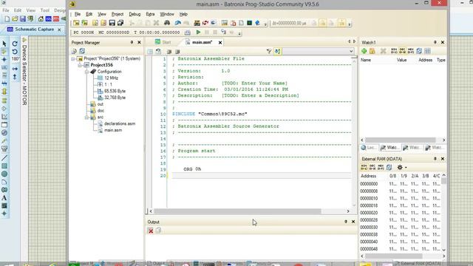Open declarations.asm in project tree
The width and height of the screenshot is (473, 266).
(120, 123)
